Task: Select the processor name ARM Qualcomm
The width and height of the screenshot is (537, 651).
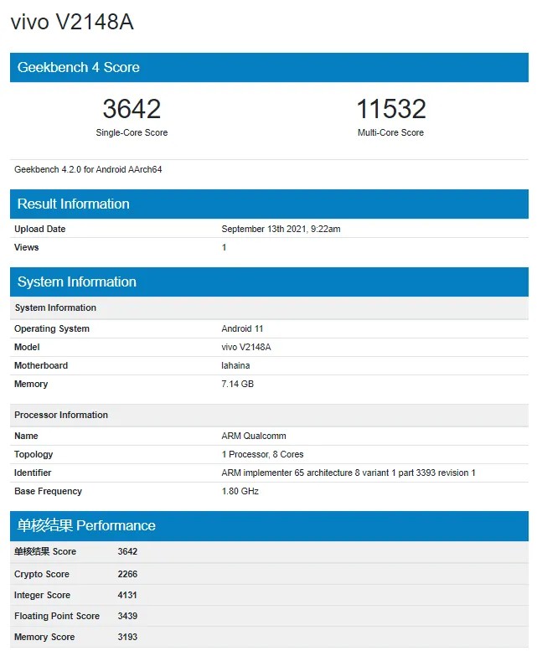Action: [254, 436]
